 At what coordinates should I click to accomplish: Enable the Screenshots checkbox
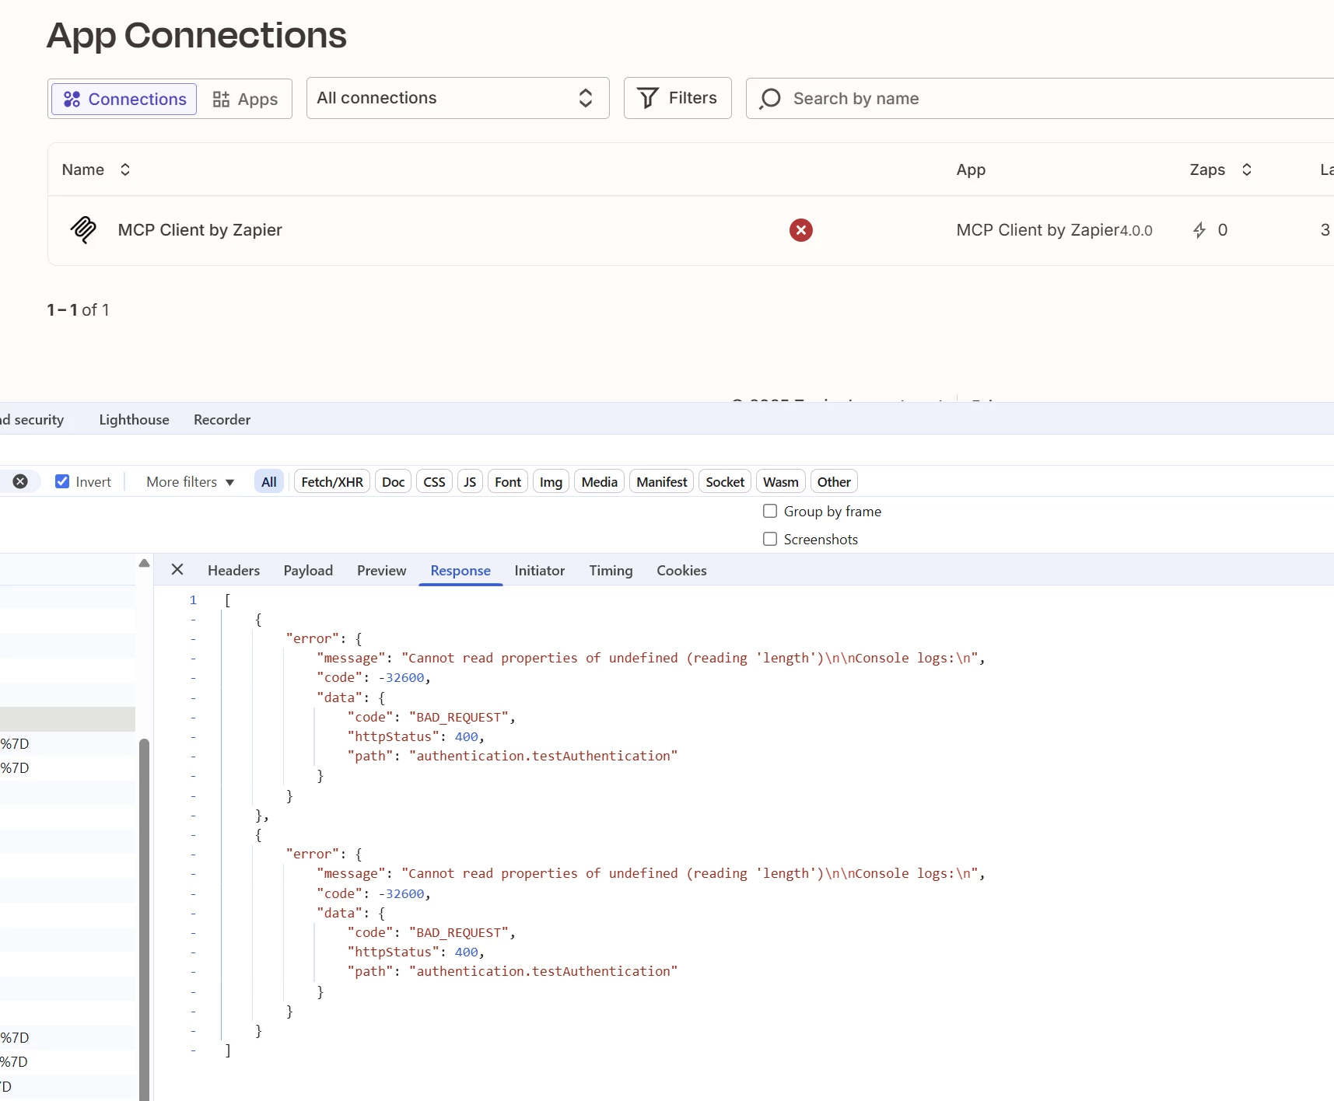tap(770, 539)
